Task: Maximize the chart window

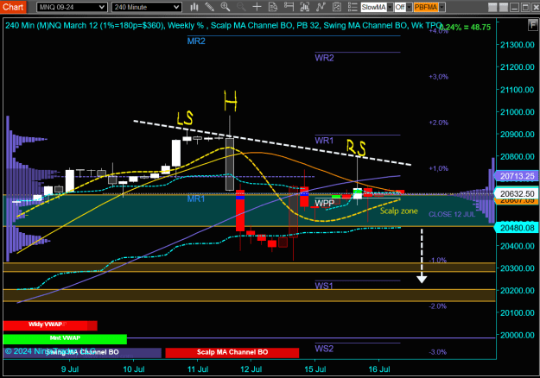Action: click(x=525, y=7)
